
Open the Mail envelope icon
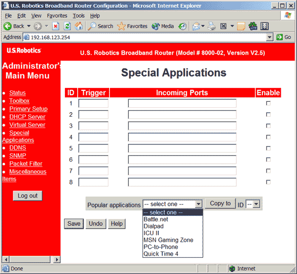coord(197,26)
